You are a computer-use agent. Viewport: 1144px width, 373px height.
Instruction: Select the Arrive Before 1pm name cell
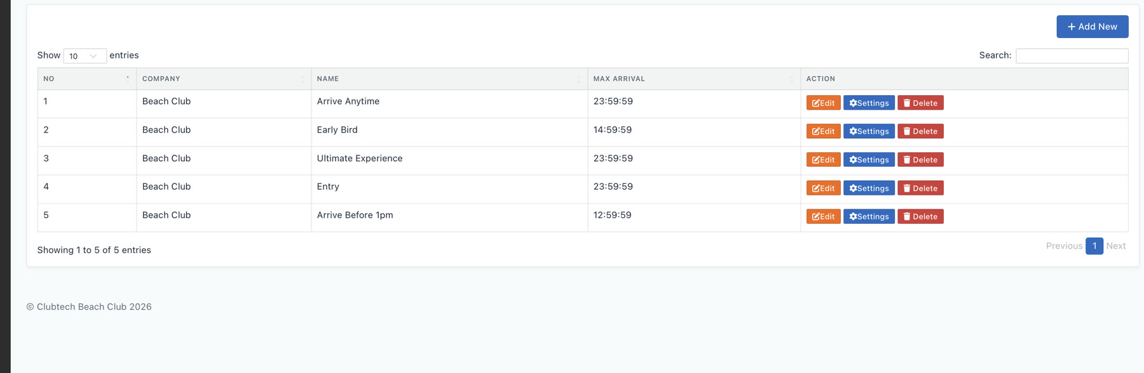[x=449, y=218]
